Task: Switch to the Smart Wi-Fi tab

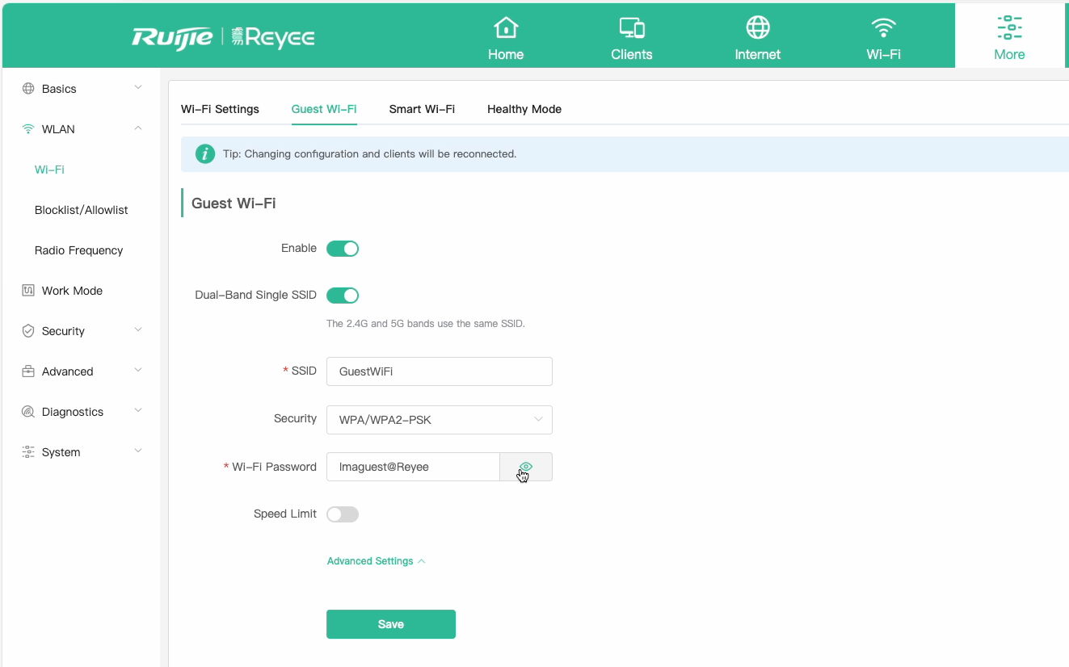Action: (x=422, y=109)
